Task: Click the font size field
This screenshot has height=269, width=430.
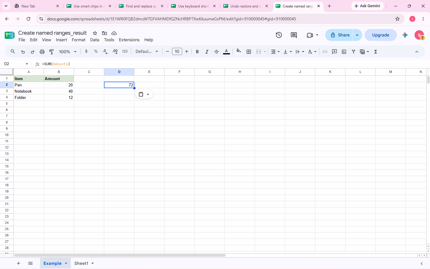Action: coord(177,51)
